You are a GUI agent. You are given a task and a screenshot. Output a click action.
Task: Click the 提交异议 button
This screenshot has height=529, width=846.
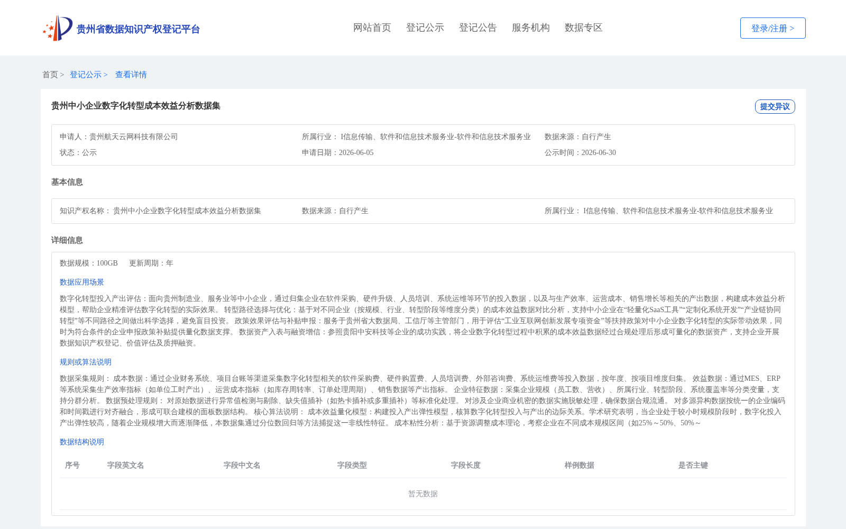coord(775,106)
